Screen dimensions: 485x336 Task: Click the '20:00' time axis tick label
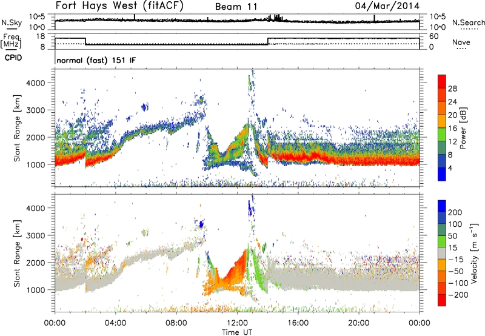[x=358, y=323]
